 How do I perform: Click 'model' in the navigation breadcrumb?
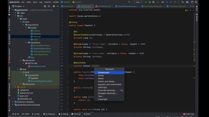tap(56, 2)
